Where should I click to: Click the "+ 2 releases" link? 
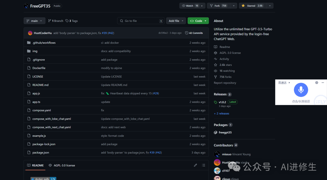coord(222,114)
